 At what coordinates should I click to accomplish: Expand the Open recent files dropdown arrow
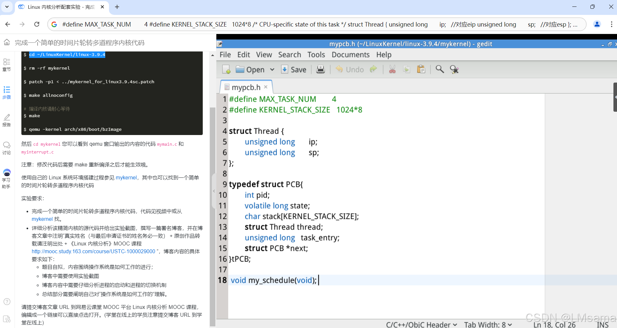coord(272,69)
